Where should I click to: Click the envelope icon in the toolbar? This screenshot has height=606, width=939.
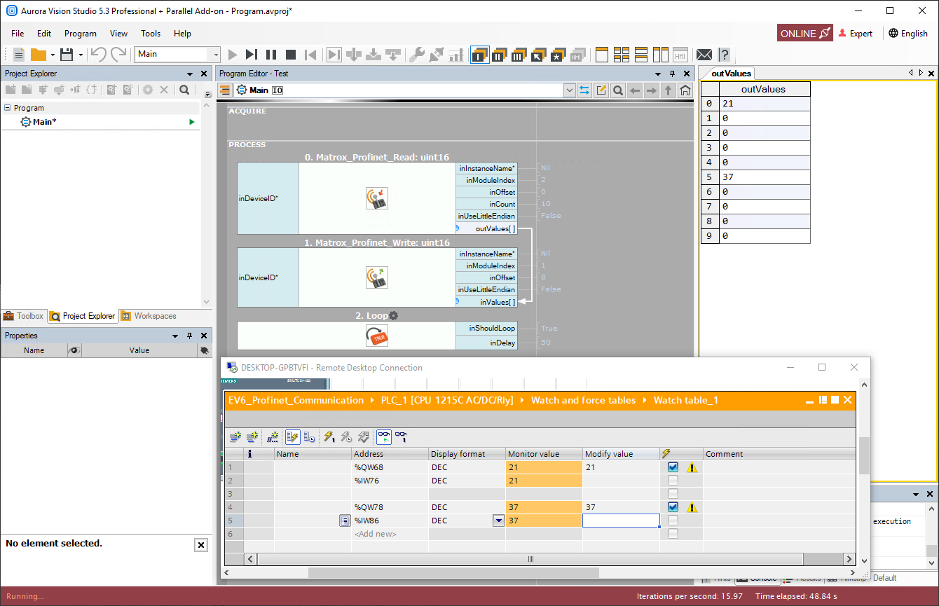704,55
